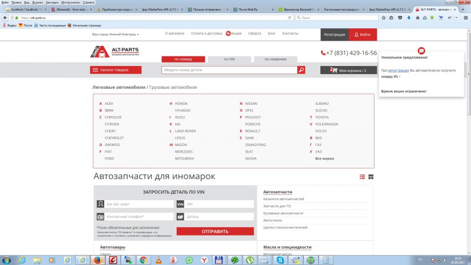Switch to list view icon
471x265 pixels.
click(362, 177)
